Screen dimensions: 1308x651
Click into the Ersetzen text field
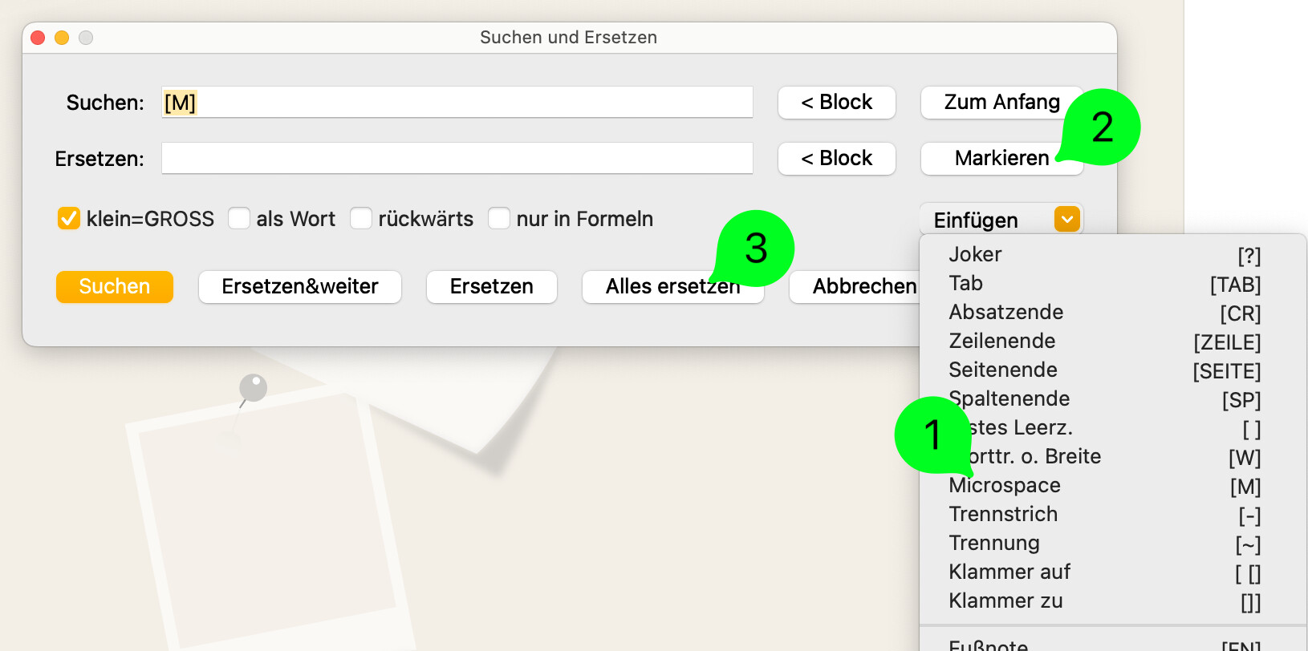coord(457,158)
